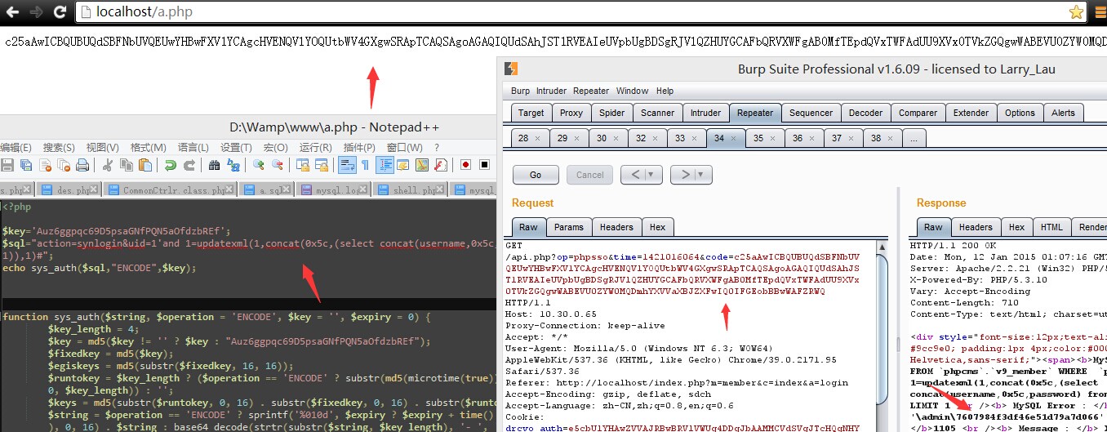Viewport: 1107px width, 432px height.
Task: Switch to the Proxy tab in Burp
Action: pyautogui.click(x=571, y=113)
